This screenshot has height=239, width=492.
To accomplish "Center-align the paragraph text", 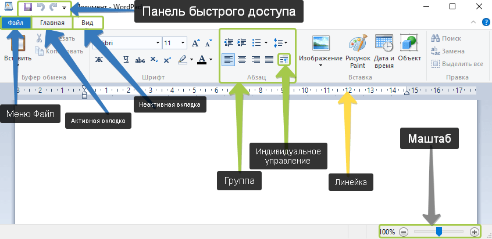I will [x=241, y=59].
